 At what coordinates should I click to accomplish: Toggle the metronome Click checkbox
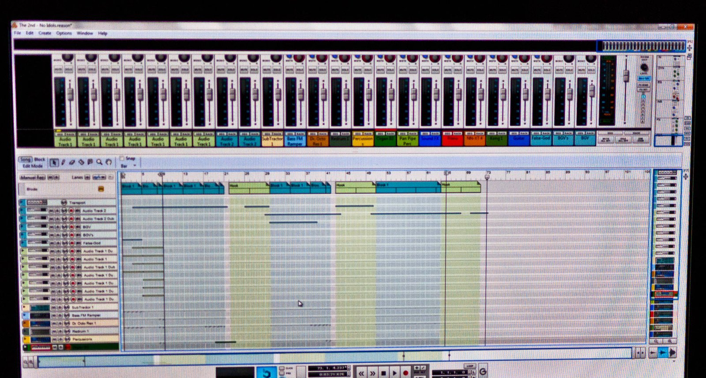pos(282,368)
